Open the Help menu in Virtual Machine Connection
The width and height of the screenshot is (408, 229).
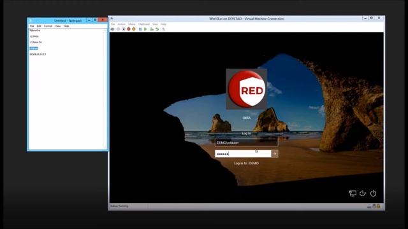[163, 24]
